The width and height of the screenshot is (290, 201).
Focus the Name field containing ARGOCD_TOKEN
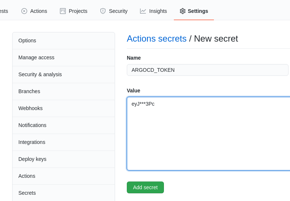208,70
